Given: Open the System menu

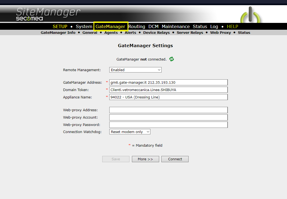Looking at the screenshot, I should (x=84, y=26).
